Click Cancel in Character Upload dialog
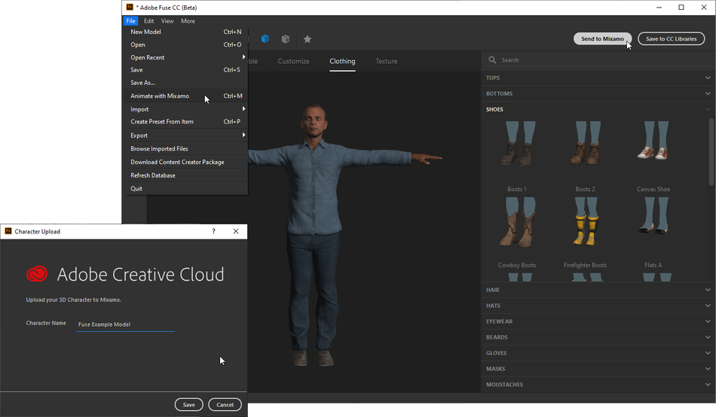Viewport: 716px width, 417px height. 225,405
